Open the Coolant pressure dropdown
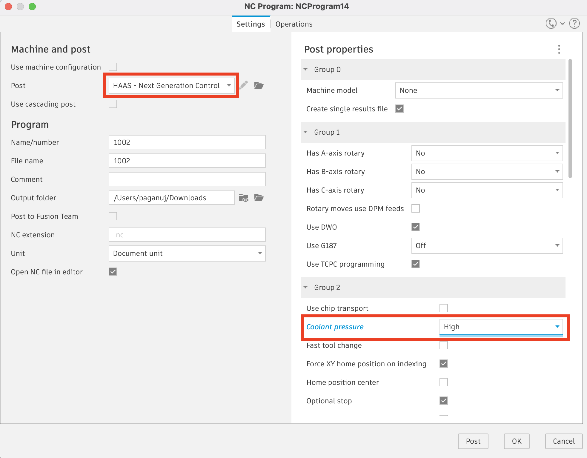The height and width of the screenshot is (458, 587). (501, 327)
